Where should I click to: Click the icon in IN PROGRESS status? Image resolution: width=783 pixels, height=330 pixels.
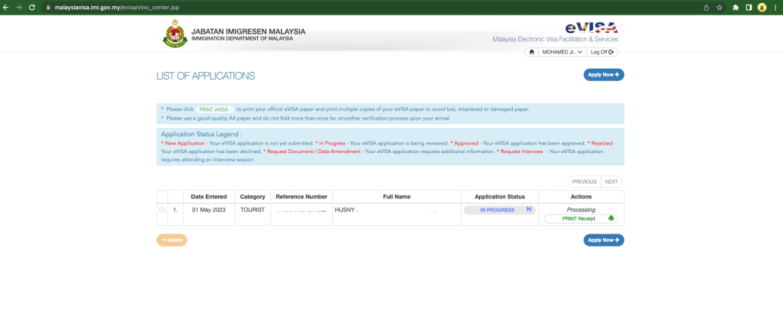pos(529,210)
